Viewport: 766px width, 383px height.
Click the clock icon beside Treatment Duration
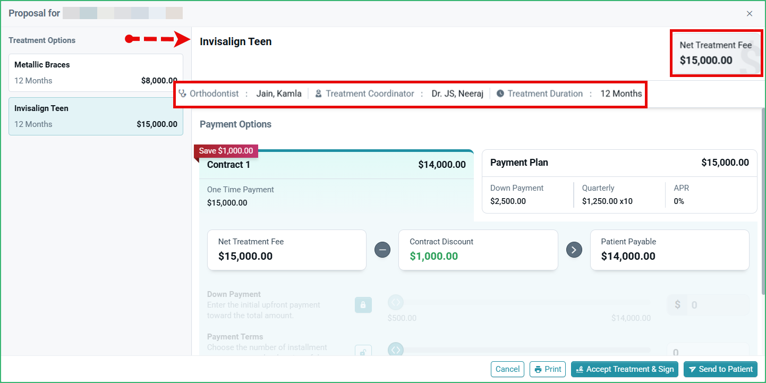pos(500,93)
